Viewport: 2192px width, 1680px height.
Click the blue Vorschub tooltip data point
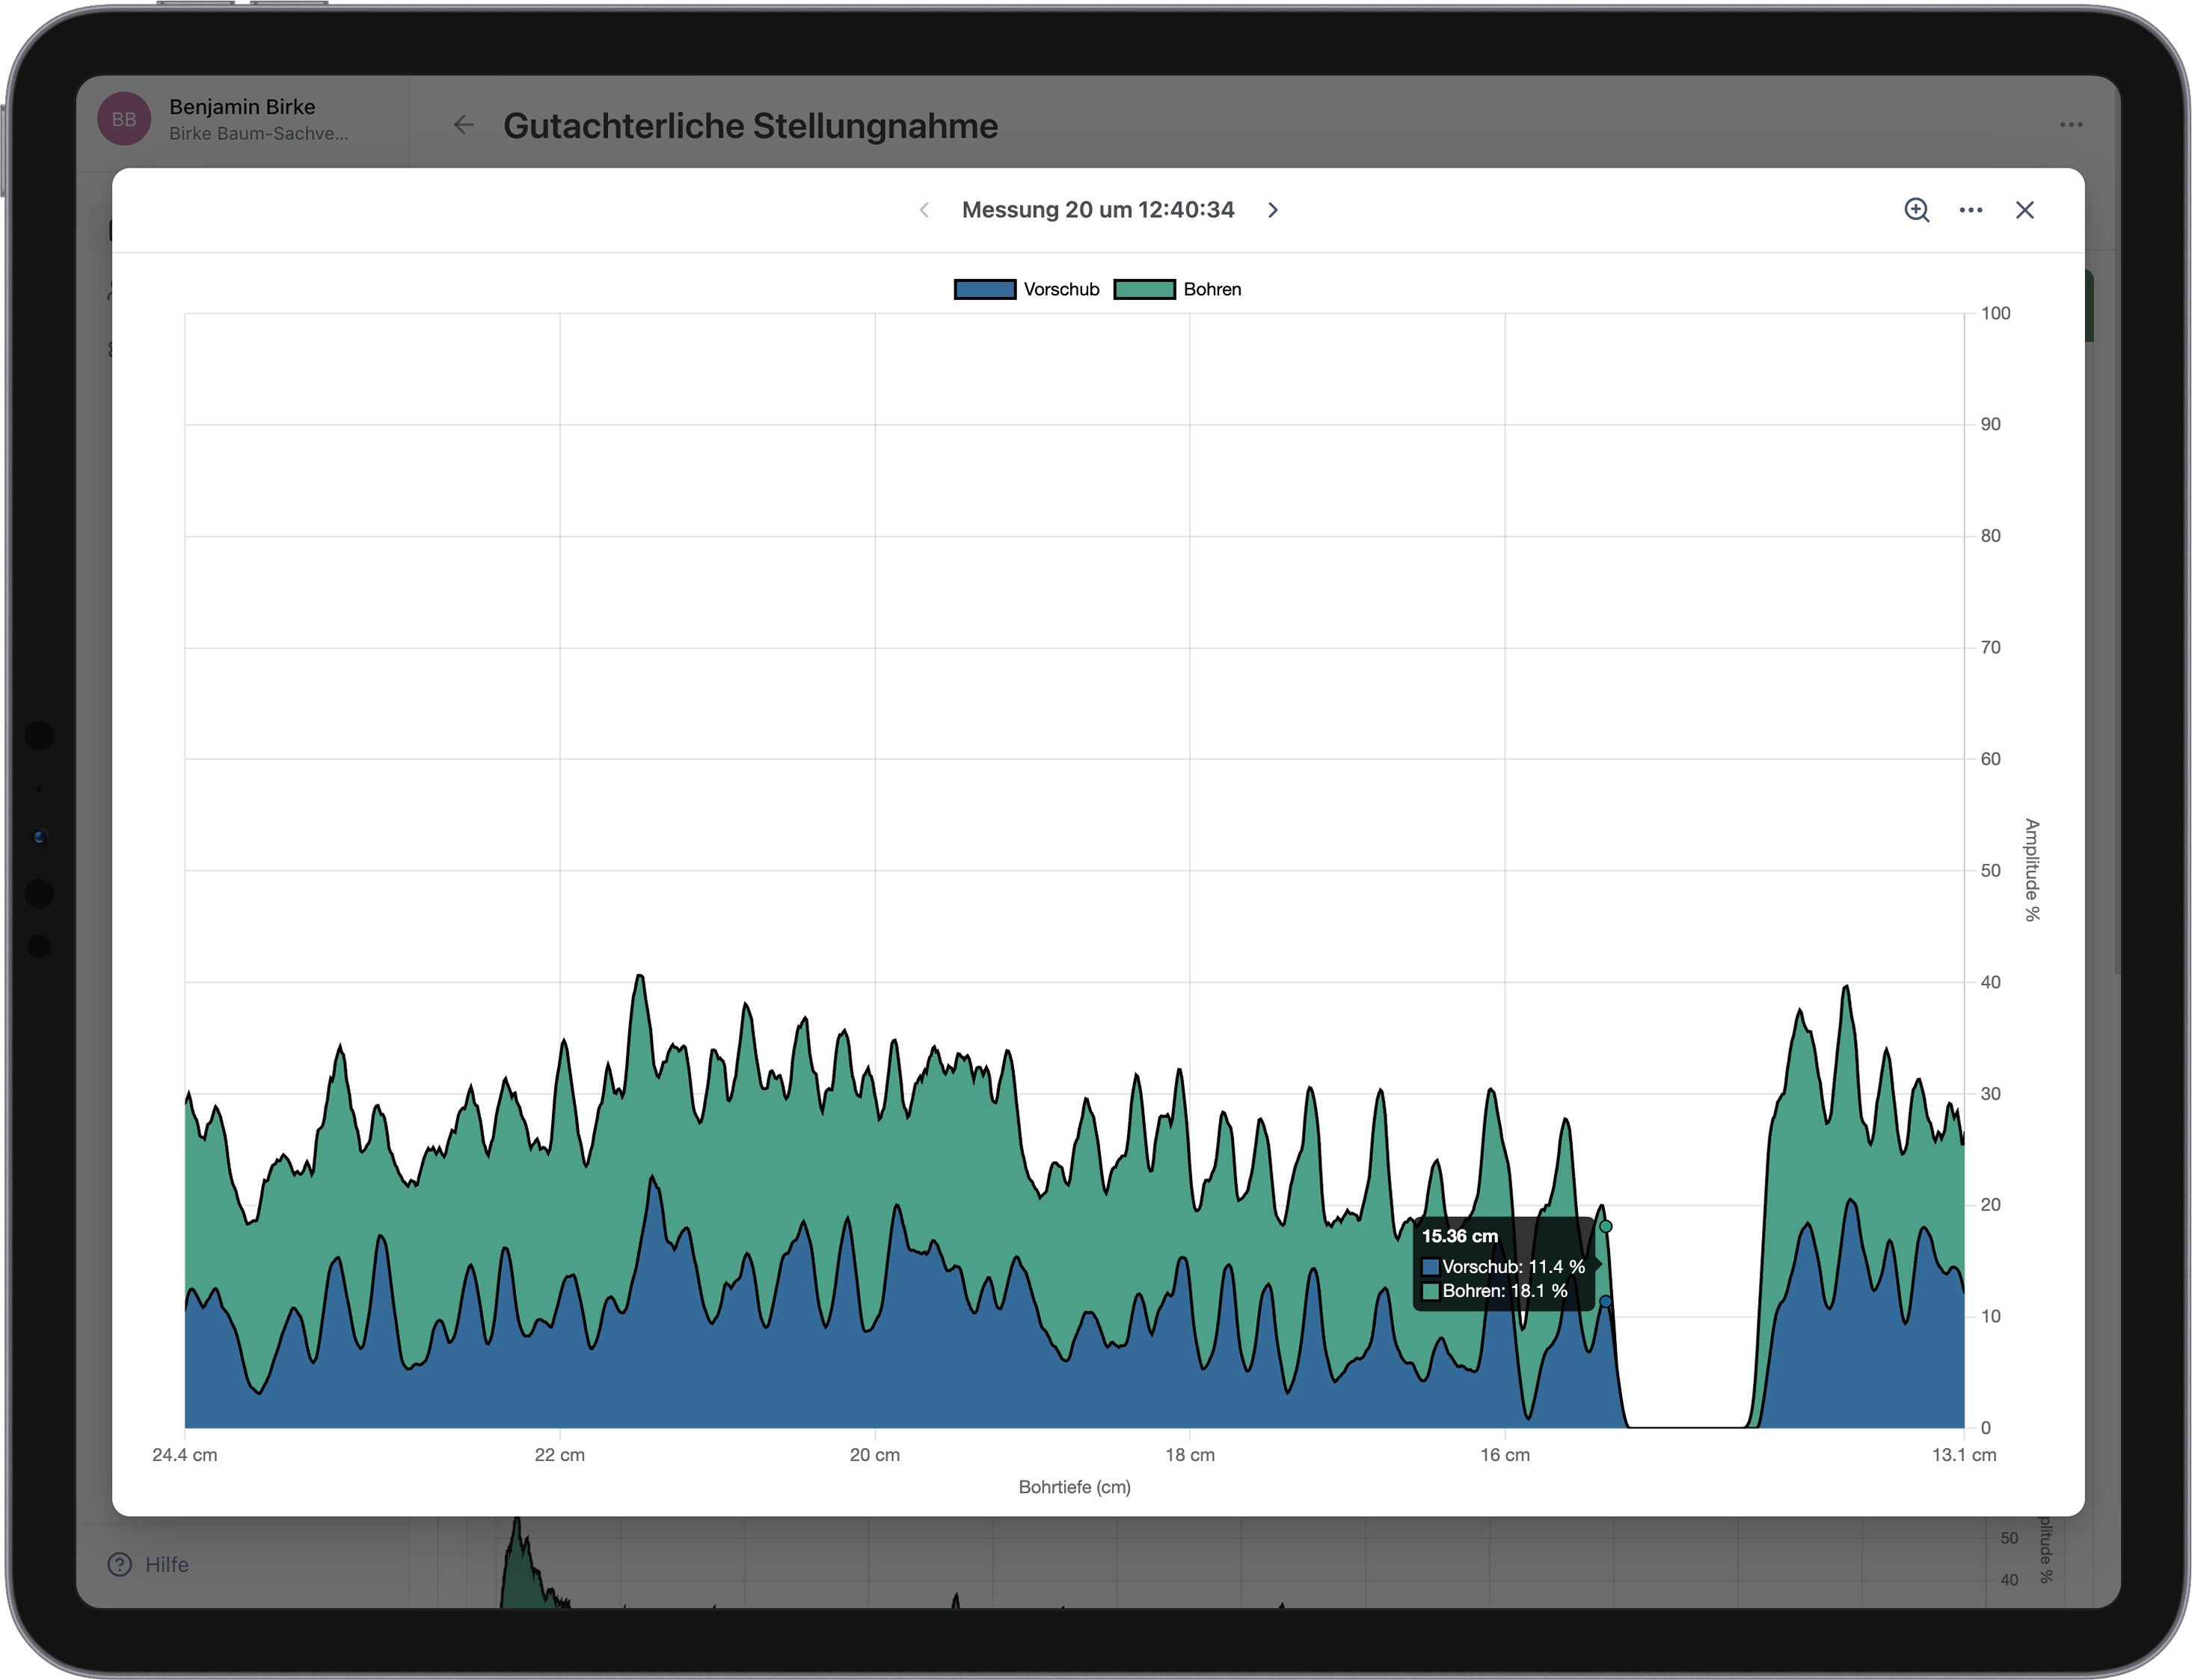coord(1605,1301)
